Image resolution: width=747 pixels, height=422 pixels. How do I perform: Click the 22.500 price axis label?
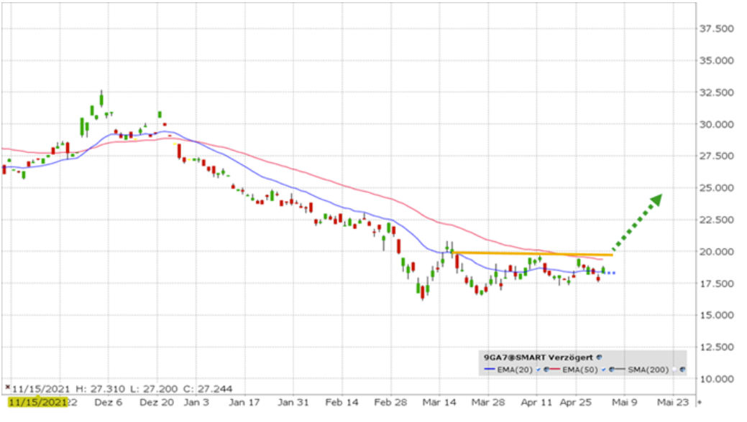717,220
